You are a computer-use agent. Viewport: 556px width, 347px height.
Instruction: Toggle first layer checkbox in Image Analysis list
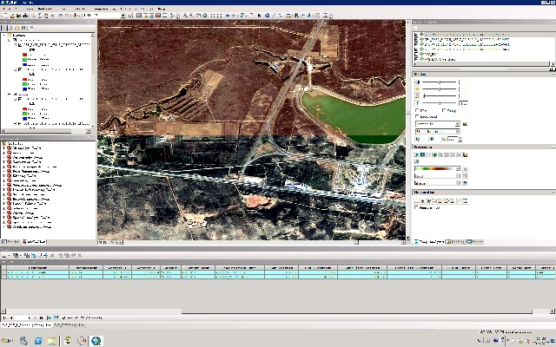pos(416,36)
